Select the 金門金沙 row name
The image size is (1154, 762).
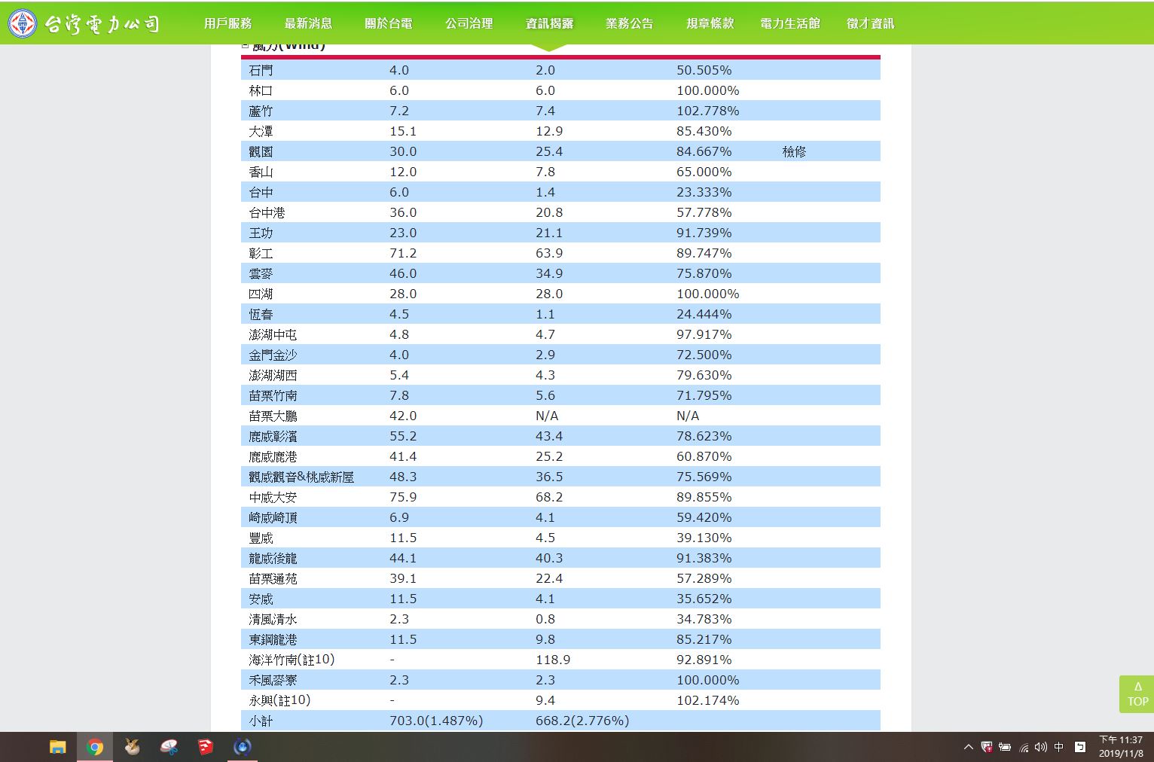click(x=273, y=355)
